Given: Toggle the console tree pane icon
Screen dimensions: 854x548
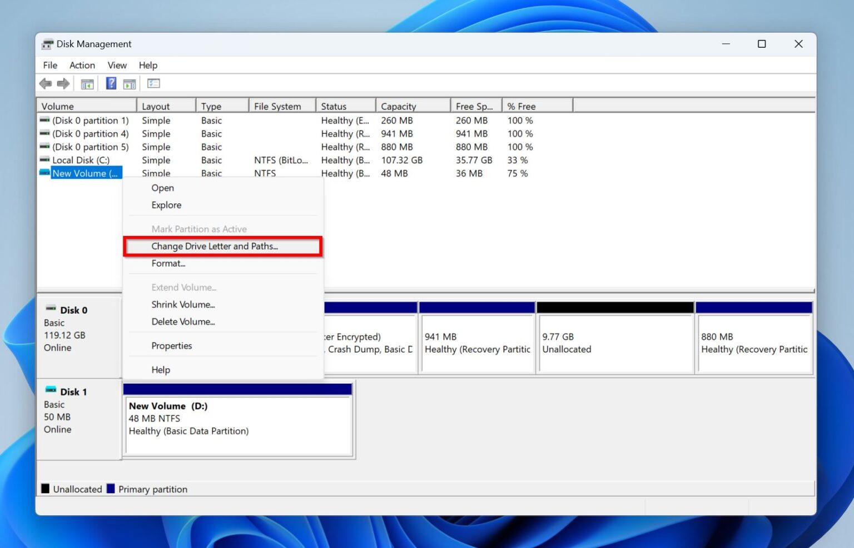Looking at the screenshot, I should pyautogui.click(x=87, y=83).
